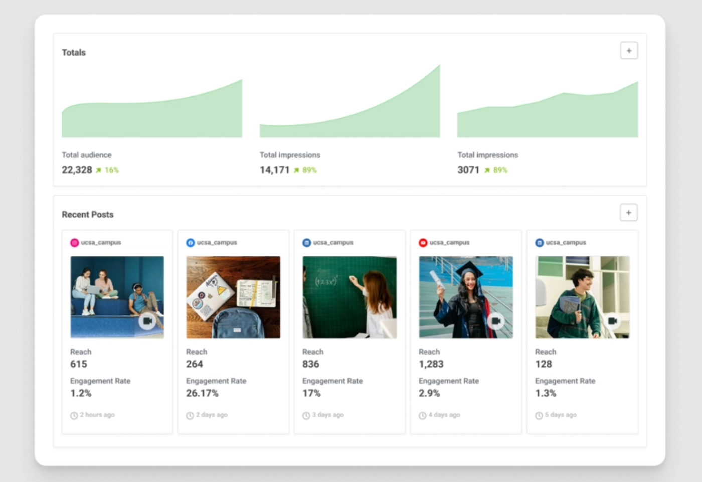Screen dimensions: 702x482
Task: Click the video camera badge on the graduate photo
Action: [495, 321]
